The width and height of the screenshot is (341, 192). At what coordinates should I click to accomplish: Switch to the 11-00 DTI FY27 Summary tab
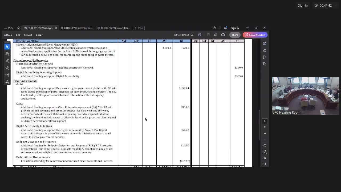[40, 28]
